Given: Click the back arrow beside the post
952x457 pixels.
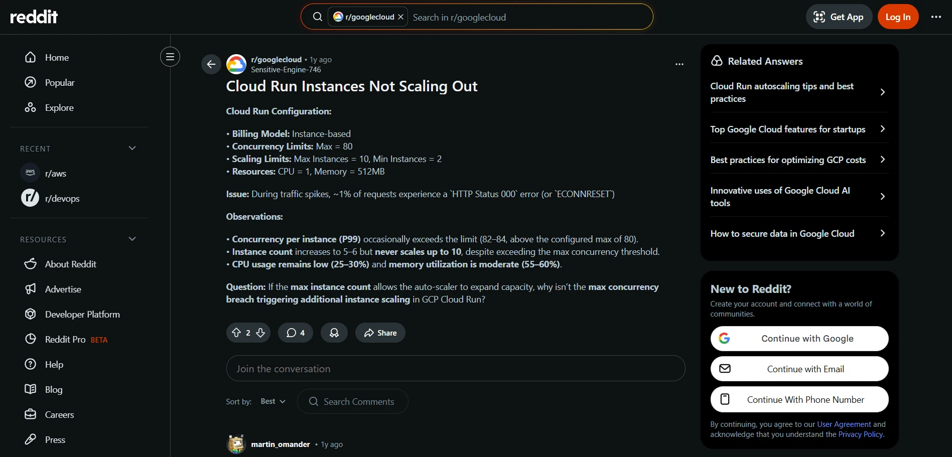Looking at the screenshot, I should coord(211,64).
